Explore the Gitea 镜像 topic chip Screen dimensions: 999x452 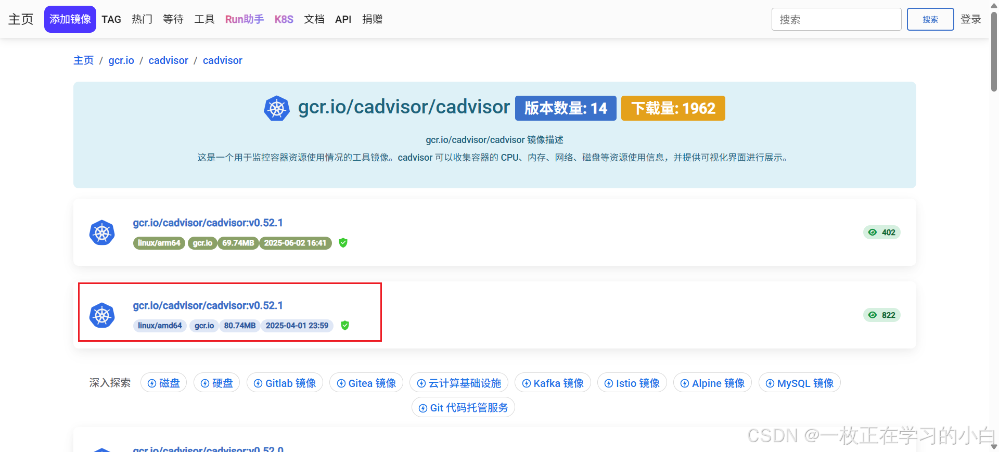click(366, 383)
